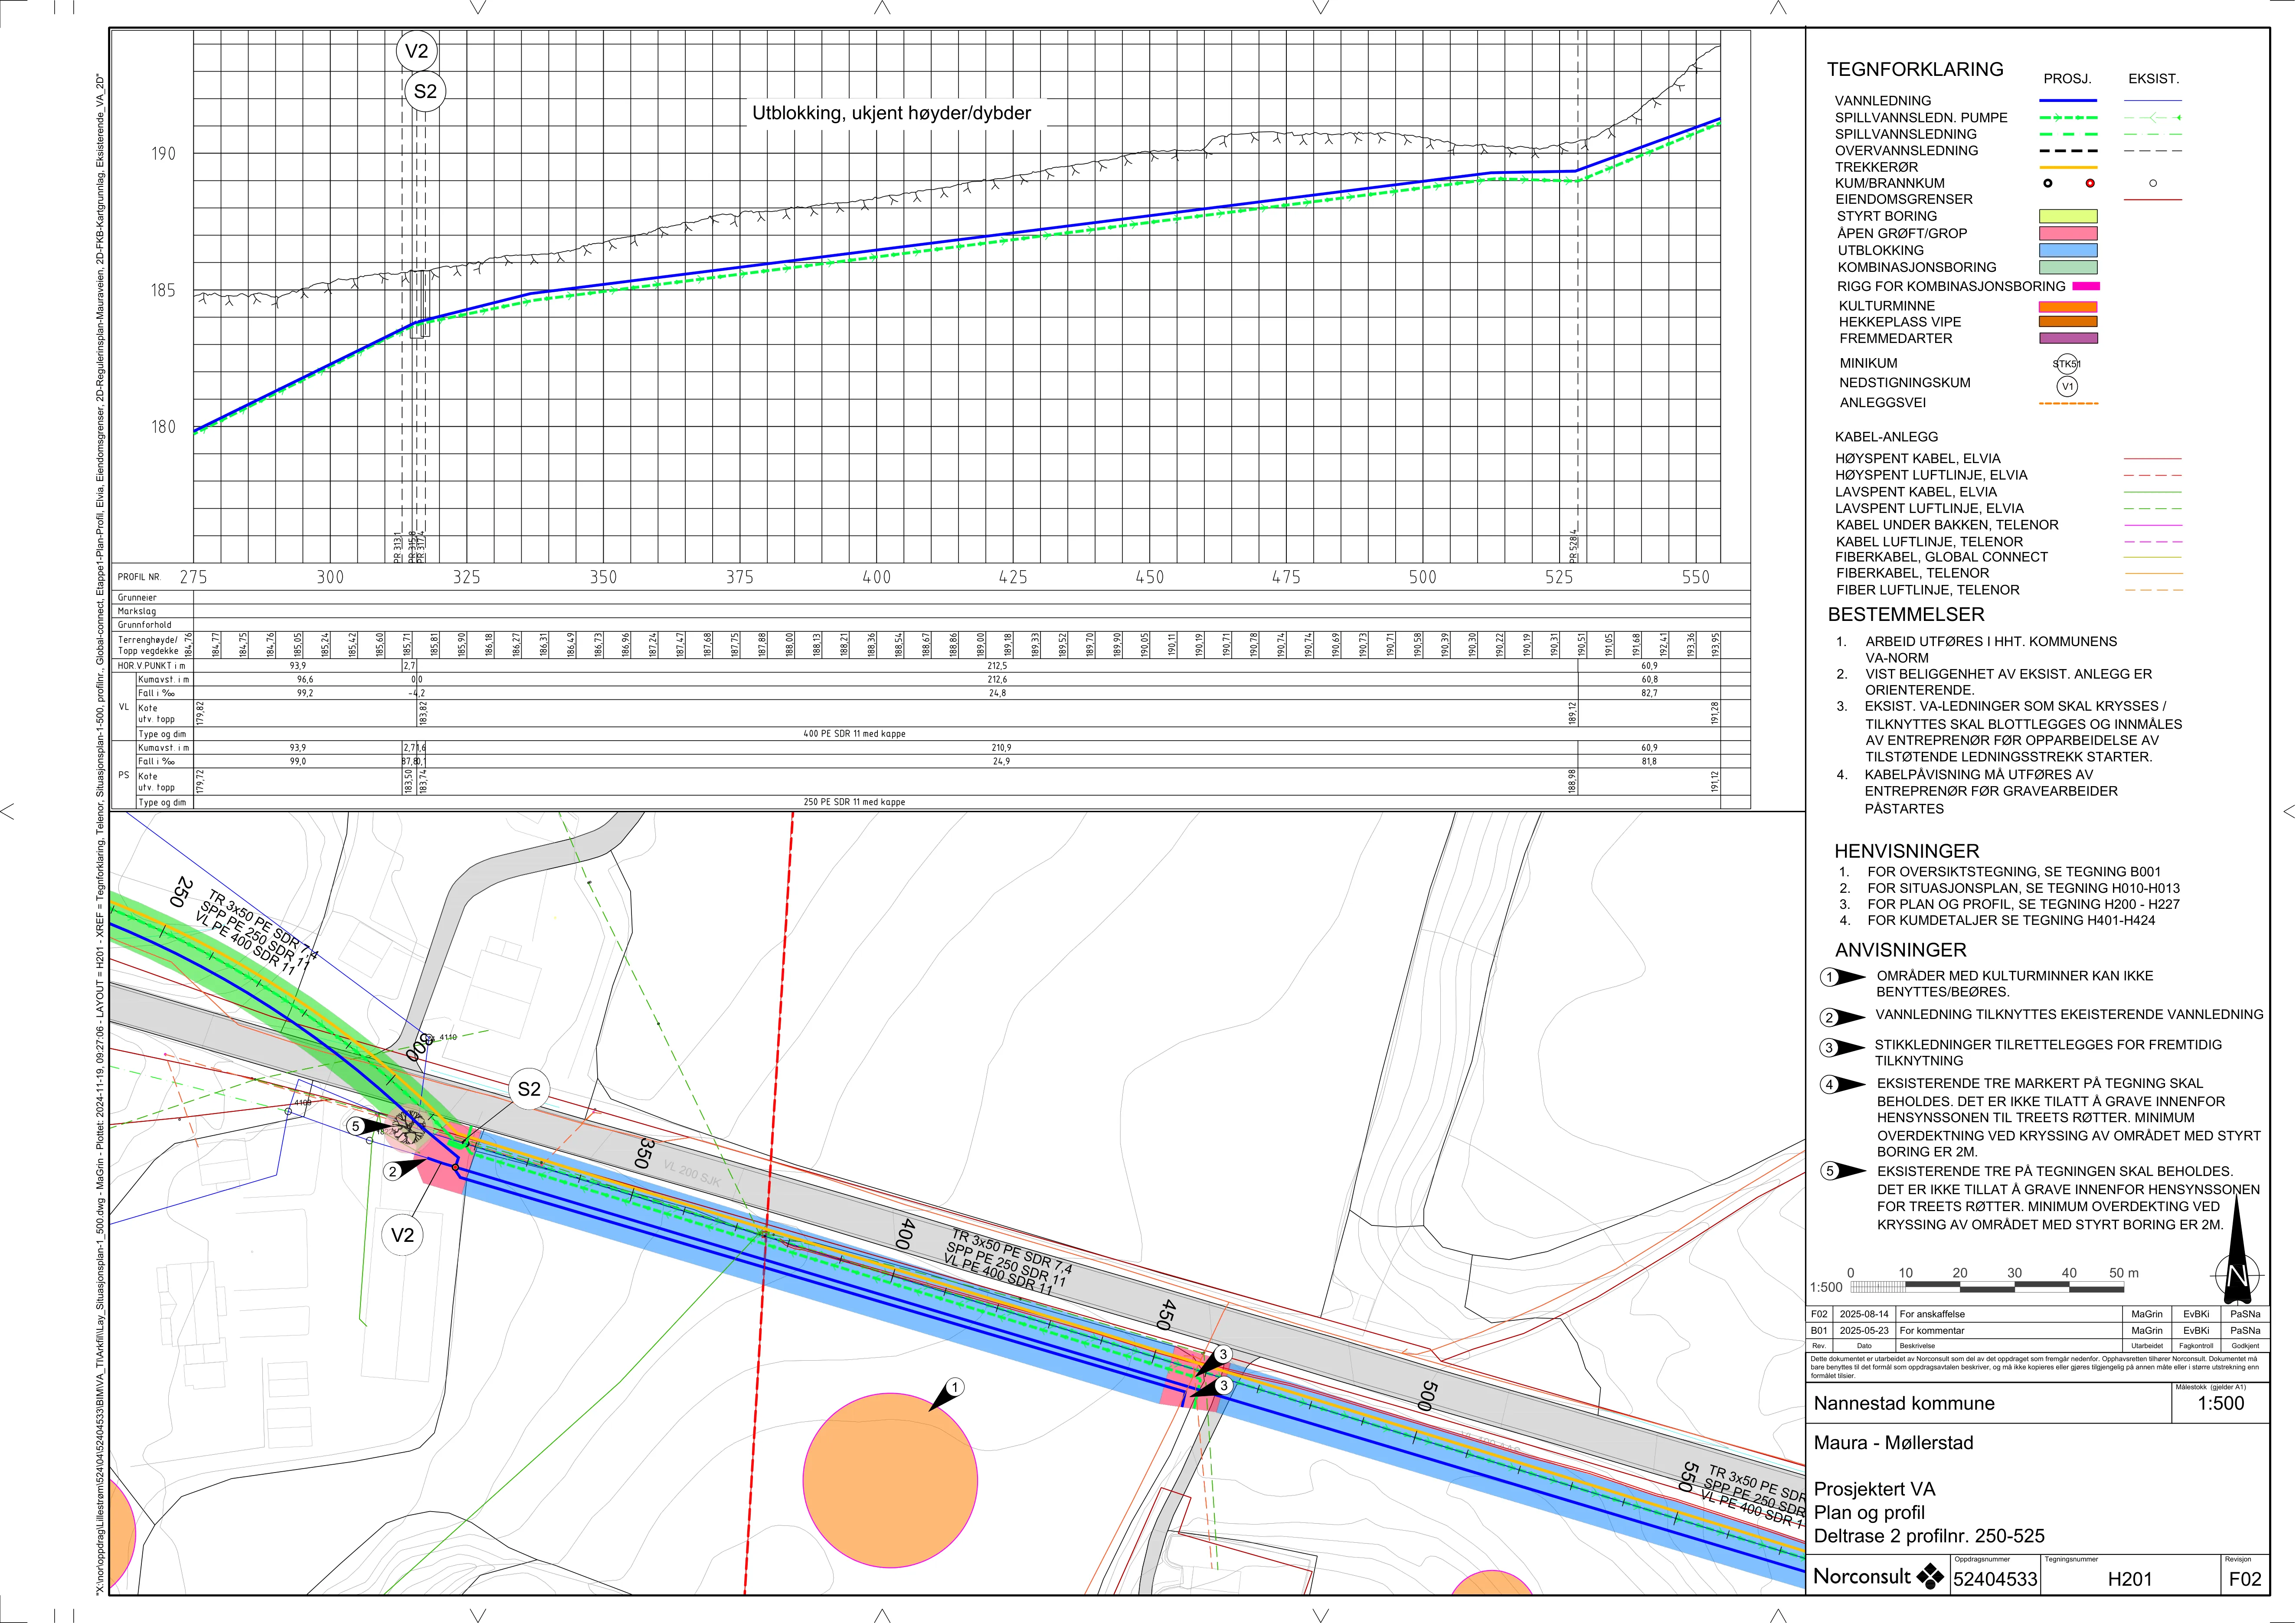The image size is (2296, 1623).
Task: Click the SPILLVANNSLEDN. PUMPE green line sample
Action: tap(2068, 118)
